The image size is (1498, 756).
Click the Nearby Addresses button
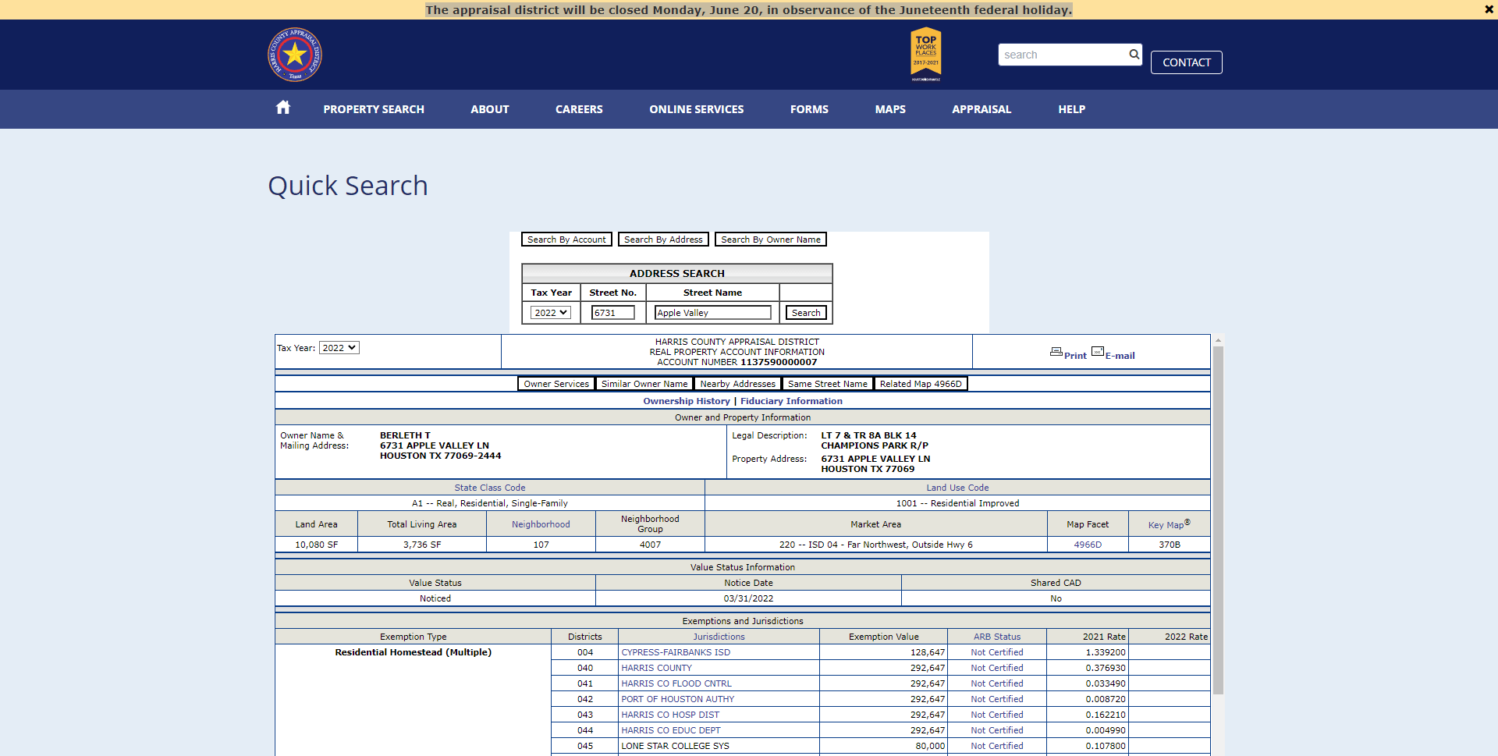click(x=738, y=384)
